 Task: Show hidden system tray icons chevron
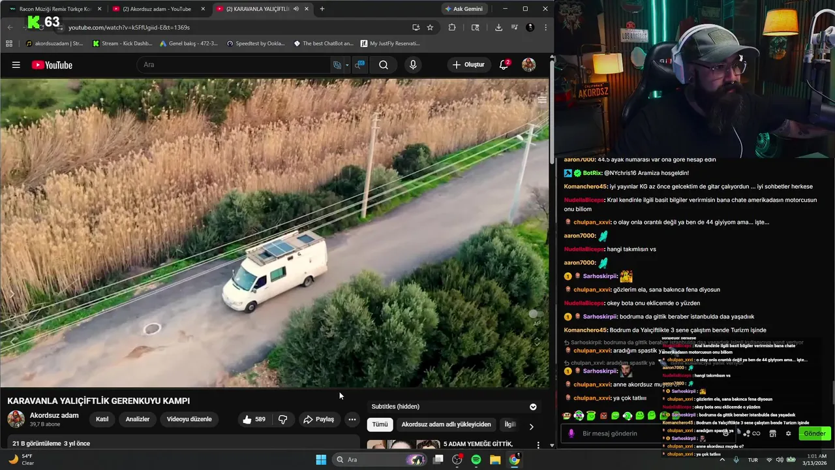pos(723,460)
